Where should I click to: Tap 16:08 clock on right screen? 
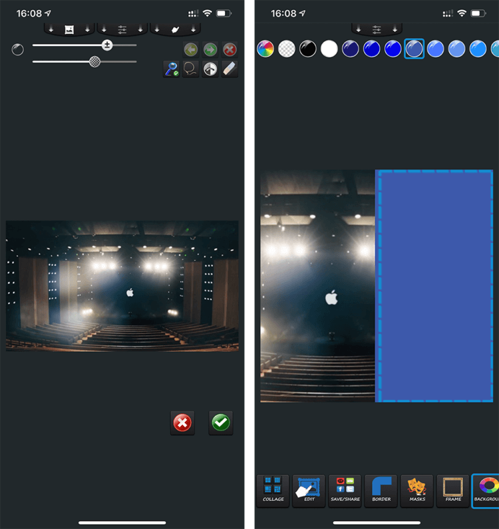(283, 13)
